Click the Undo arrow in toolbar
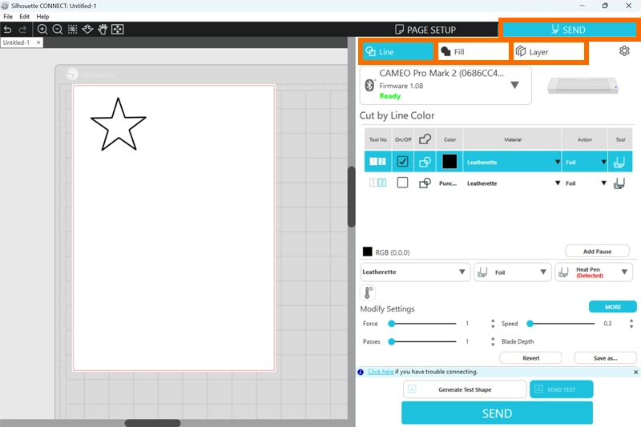 click(8, 30)
